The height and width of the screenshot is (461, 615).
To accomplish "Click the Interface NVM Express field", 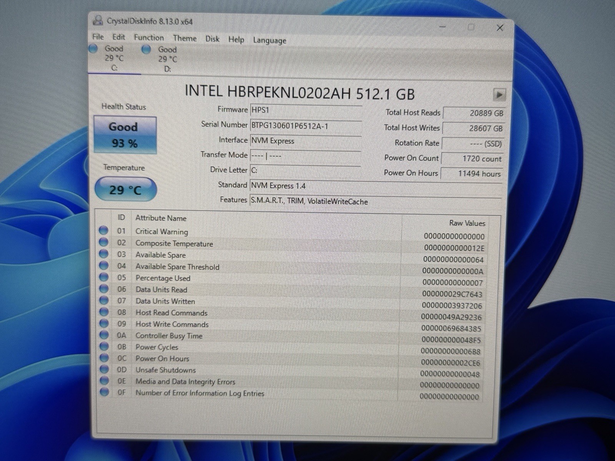I will click(x=306, y=141).
